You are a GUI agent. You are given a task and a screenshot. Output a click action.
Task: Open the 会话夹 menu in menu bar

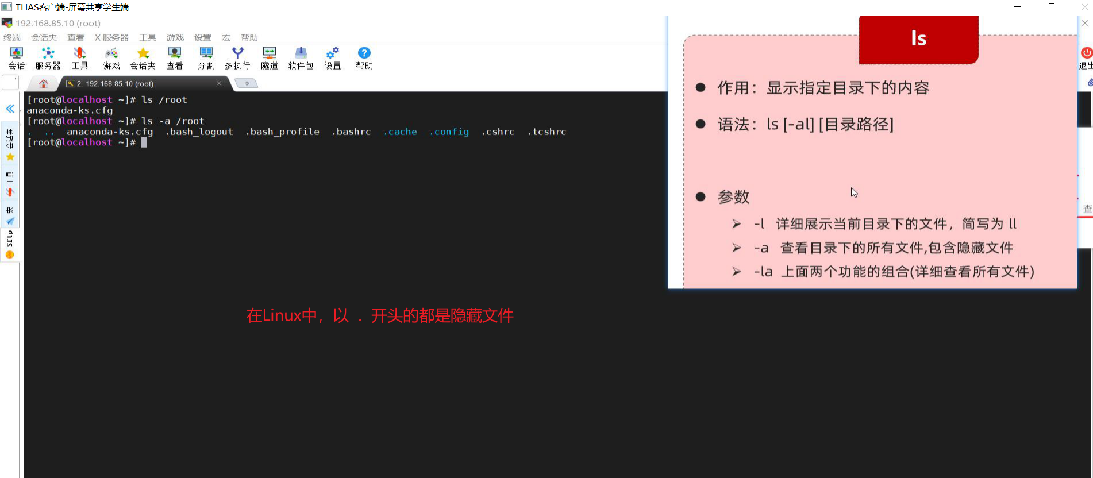tap(44, 37)
